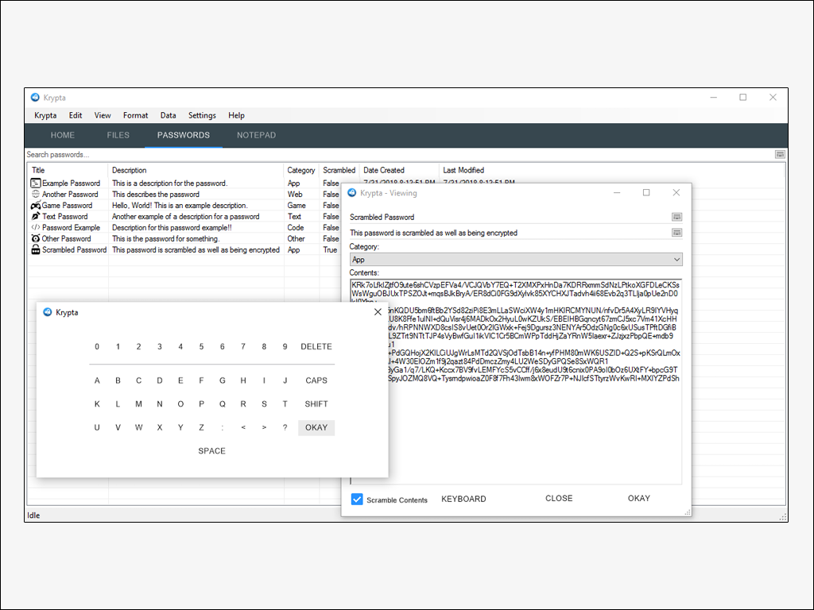Sort by the Title column header
The width and height of the screenshot is (814, 610).
tap(68, 170)
